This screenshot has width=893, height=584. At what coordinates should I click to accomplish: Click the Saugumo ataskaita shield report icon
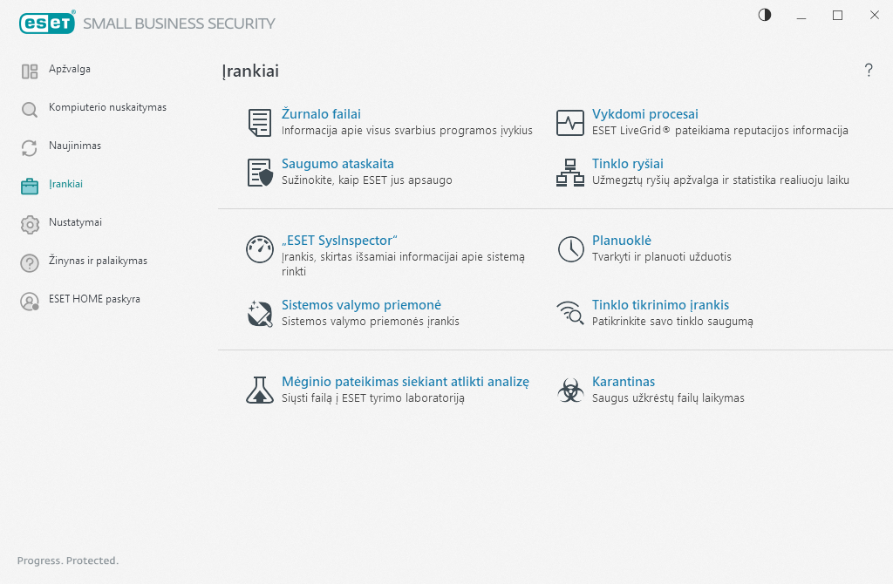260,173
